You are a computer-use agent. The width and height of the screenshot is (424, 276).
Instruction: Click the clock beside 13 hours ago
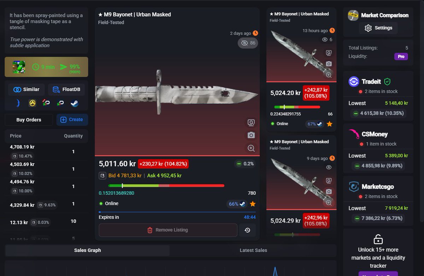[x=332, y=31]
